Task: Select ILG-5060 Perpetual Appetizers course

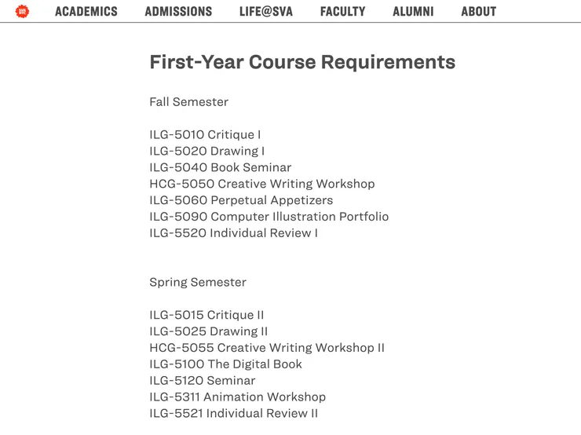Action: [241, 200]
